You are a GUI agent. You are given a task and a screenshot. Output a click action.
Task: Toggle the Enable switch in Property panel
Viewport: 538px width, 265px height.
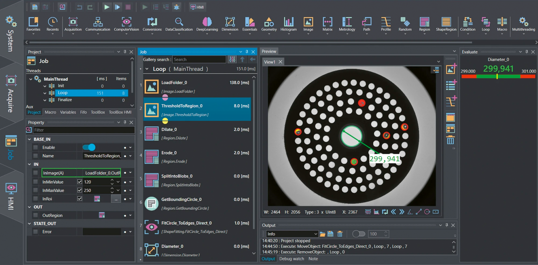89,147
